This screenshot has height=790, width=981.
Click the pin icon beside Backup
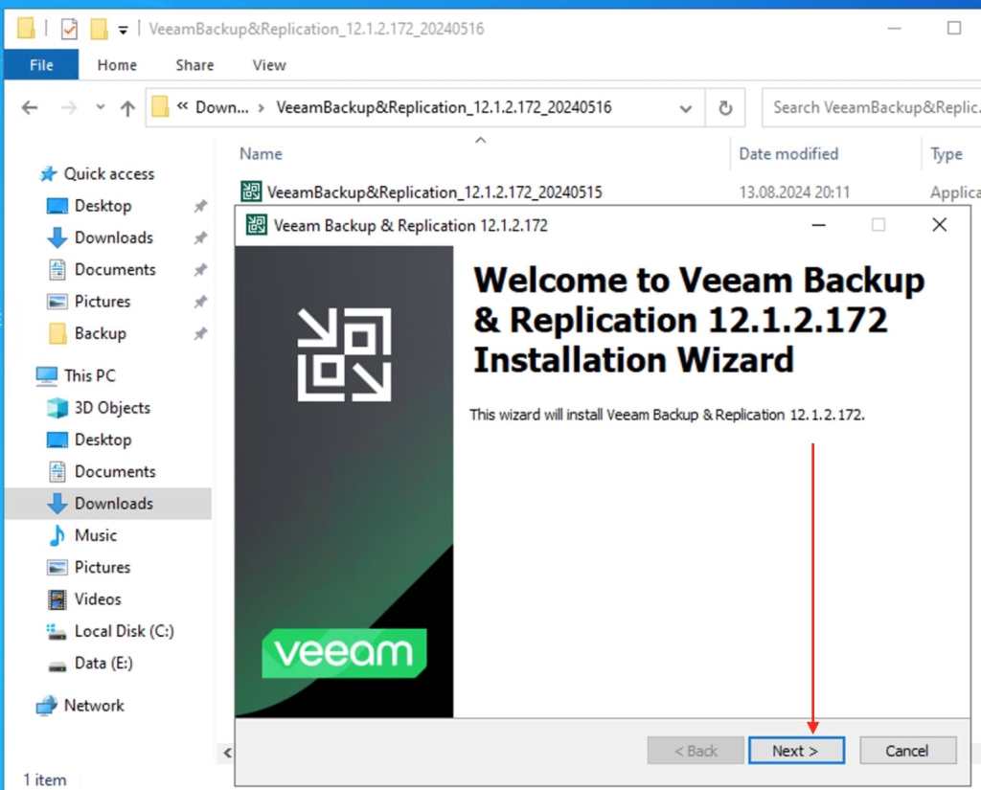coord(200,333)
